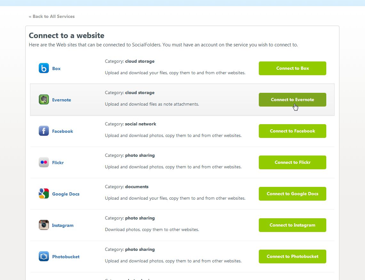
Task: Open the Photobucket name link
Action: [66, 257]
